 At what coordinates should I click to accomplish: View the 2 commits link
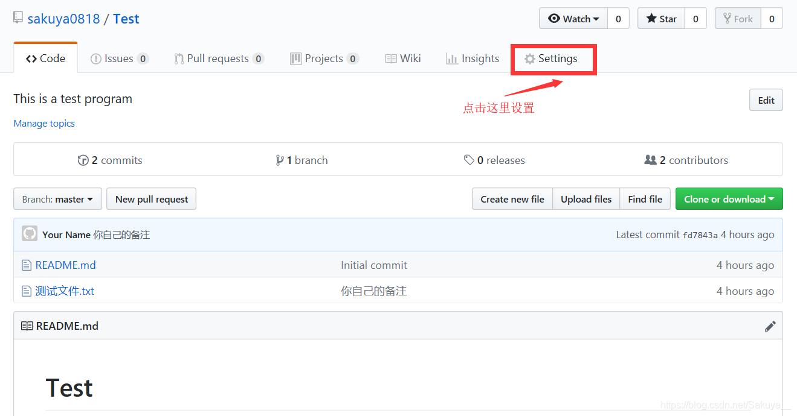(110, 160)
